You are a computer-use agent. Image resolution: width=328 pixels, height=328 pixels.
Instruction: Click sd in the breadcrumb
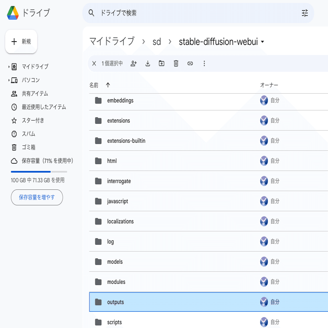coord(157,42)
